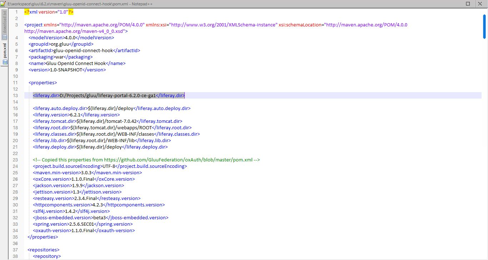Place cursor in the highlighted liferay.dir value
Image resolution: width=488 pixels, height=260 pixels.
pos(107,95)
